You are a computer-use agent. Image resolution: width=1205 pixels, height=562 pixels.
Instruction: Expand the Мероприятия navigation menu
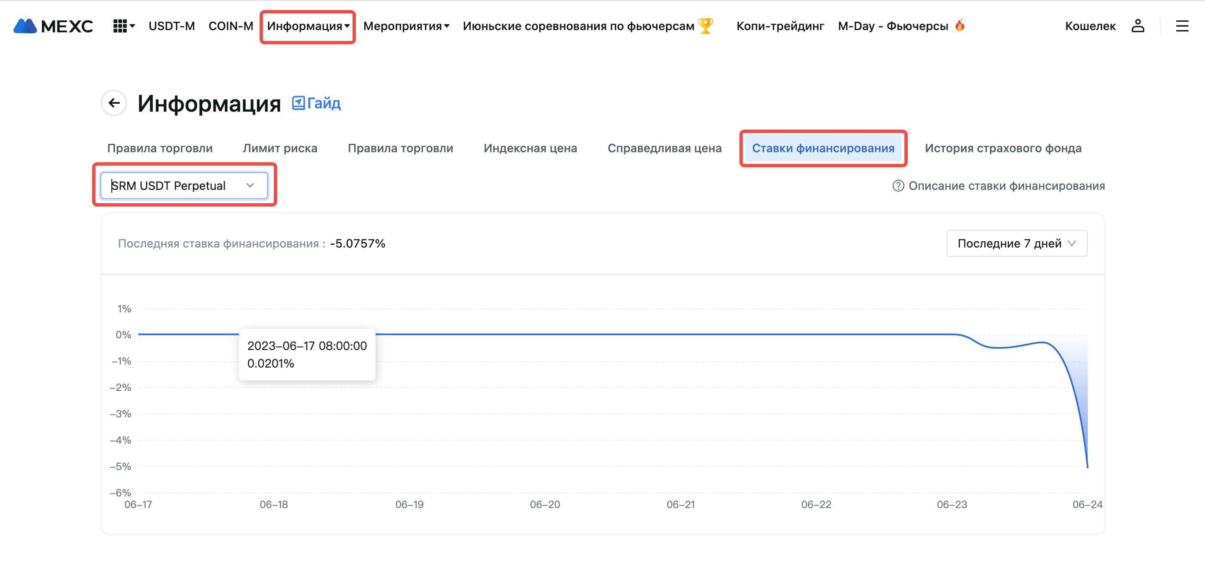point(406,26)
